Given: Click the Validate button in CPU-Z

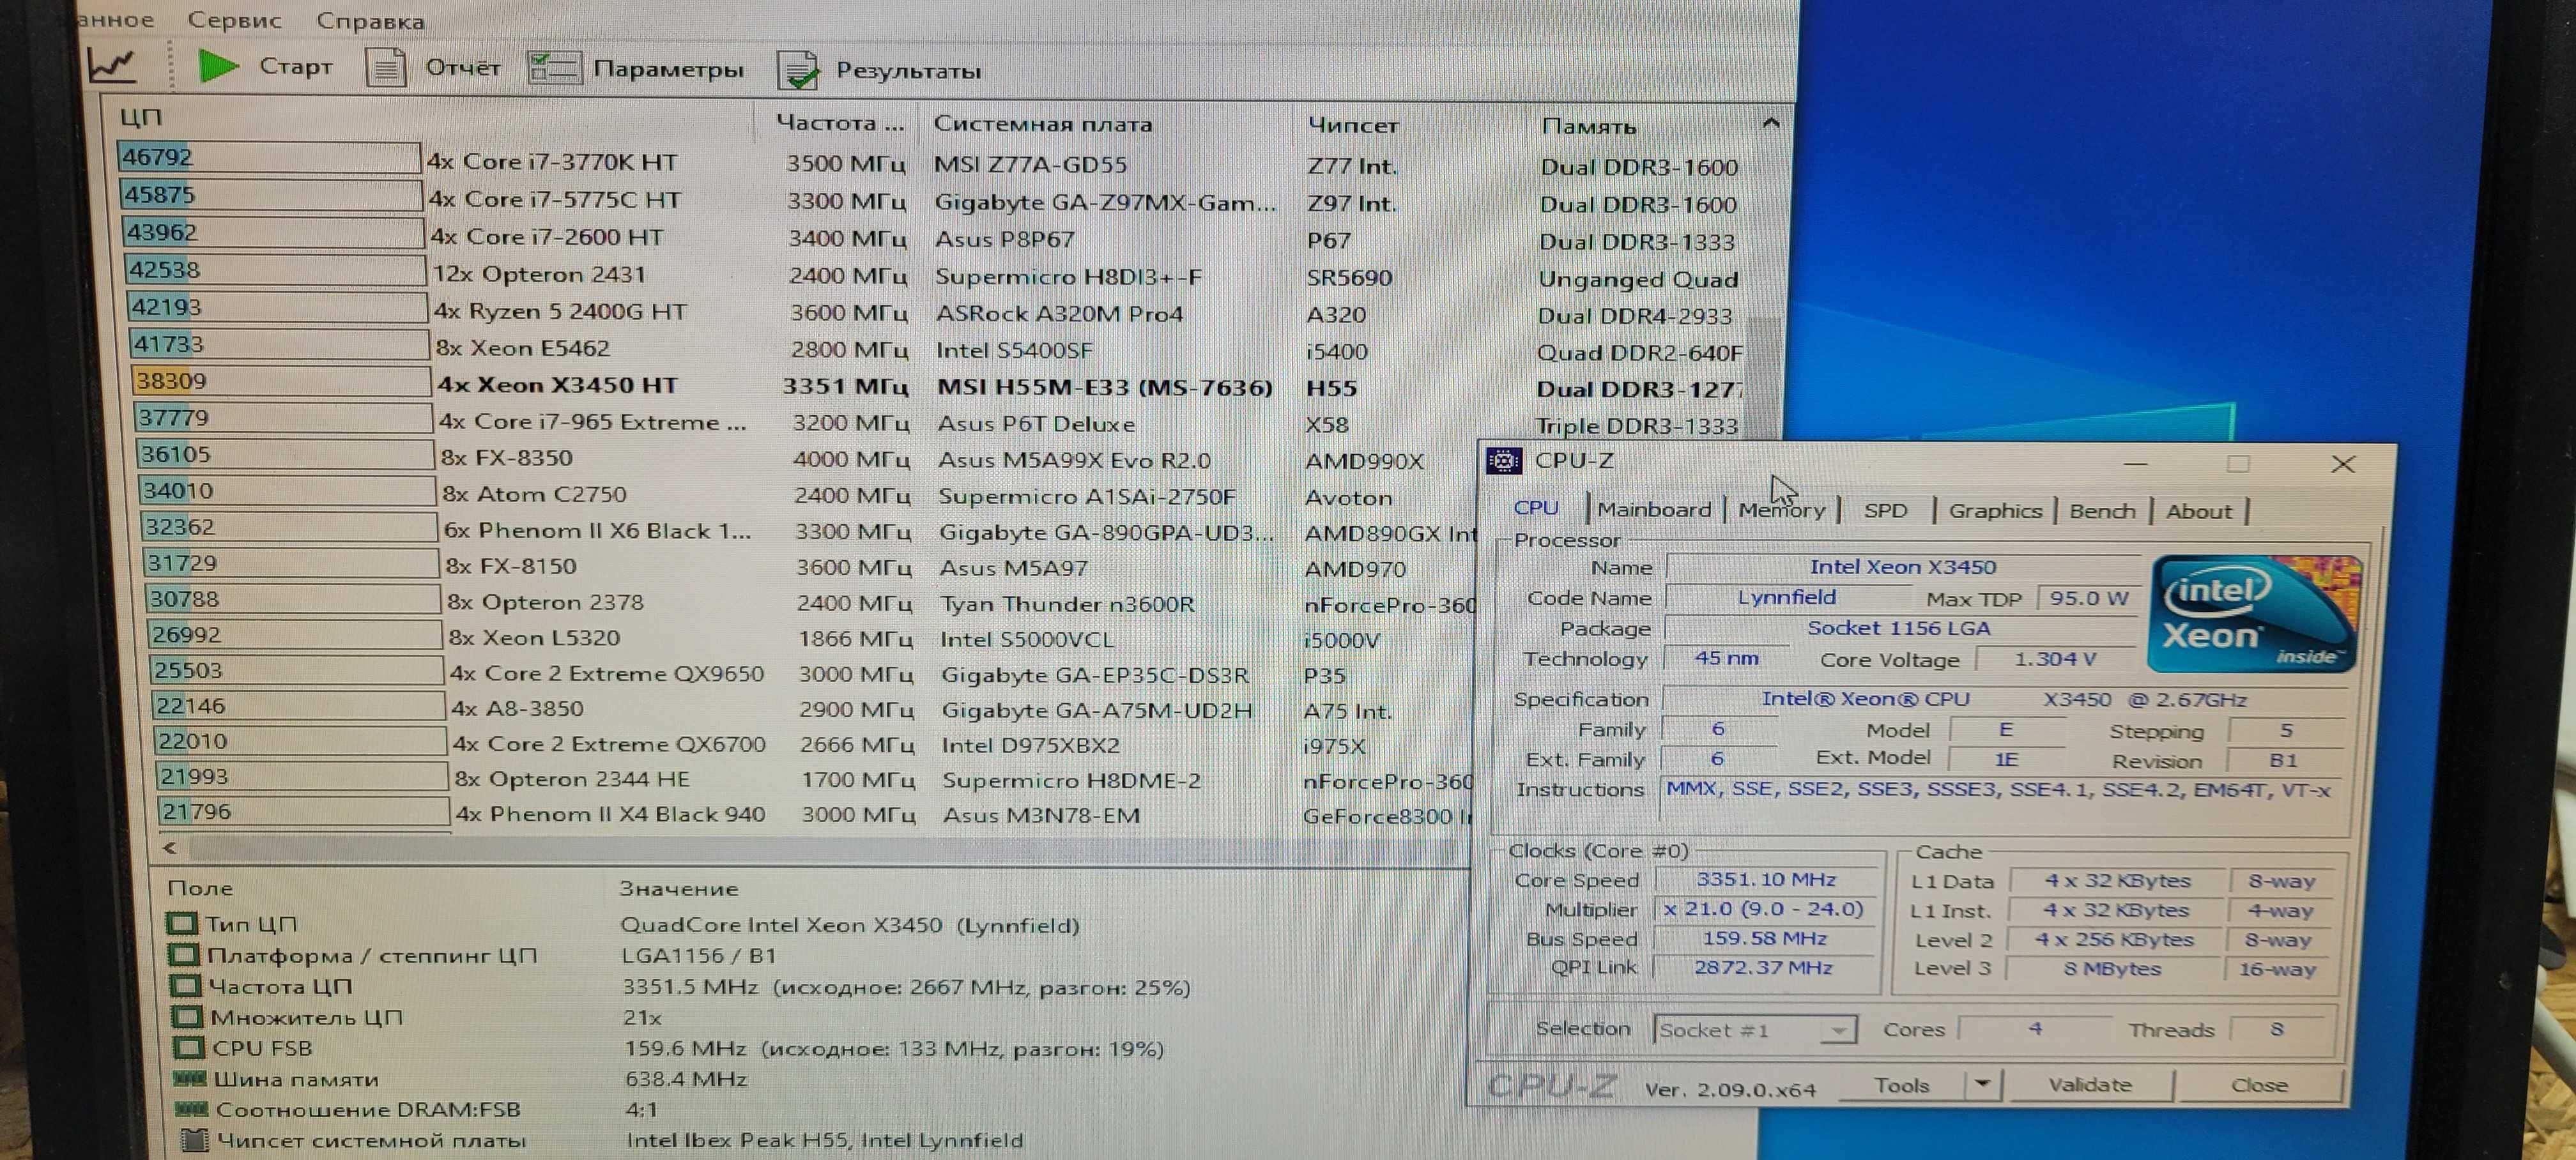Looking at the screenshot, I should click(x=2089, y=1085).
